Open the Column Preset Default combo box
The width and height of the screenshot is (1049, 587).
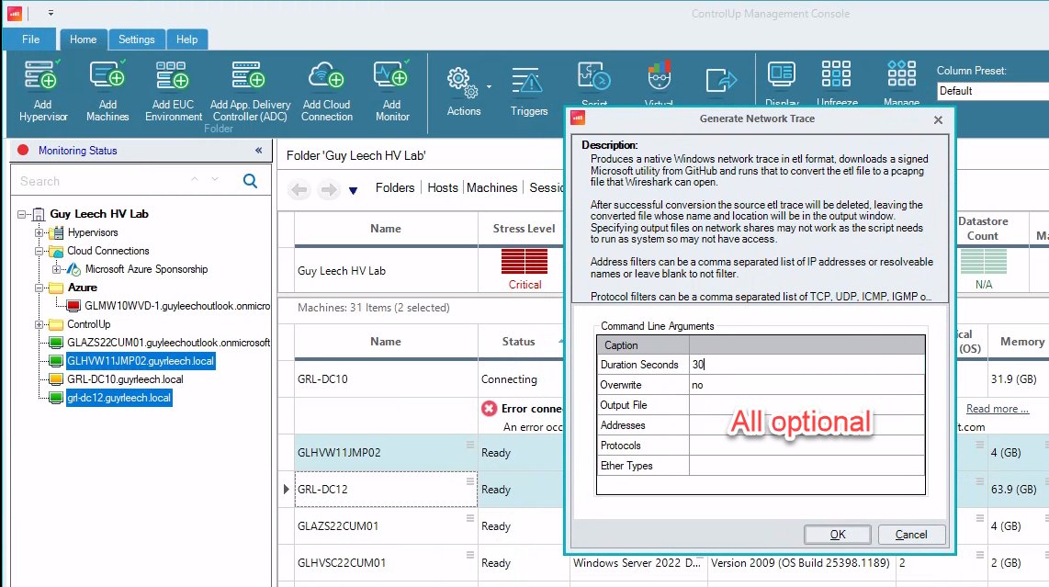(x=993, y=91)
